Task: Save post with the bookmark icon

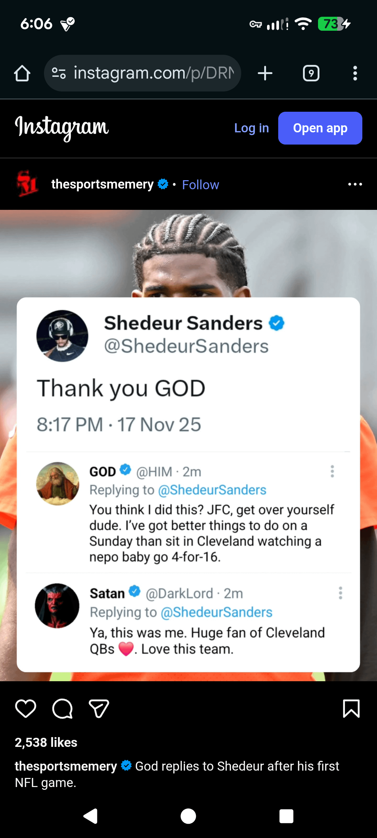Action: [x=351, y=708]
